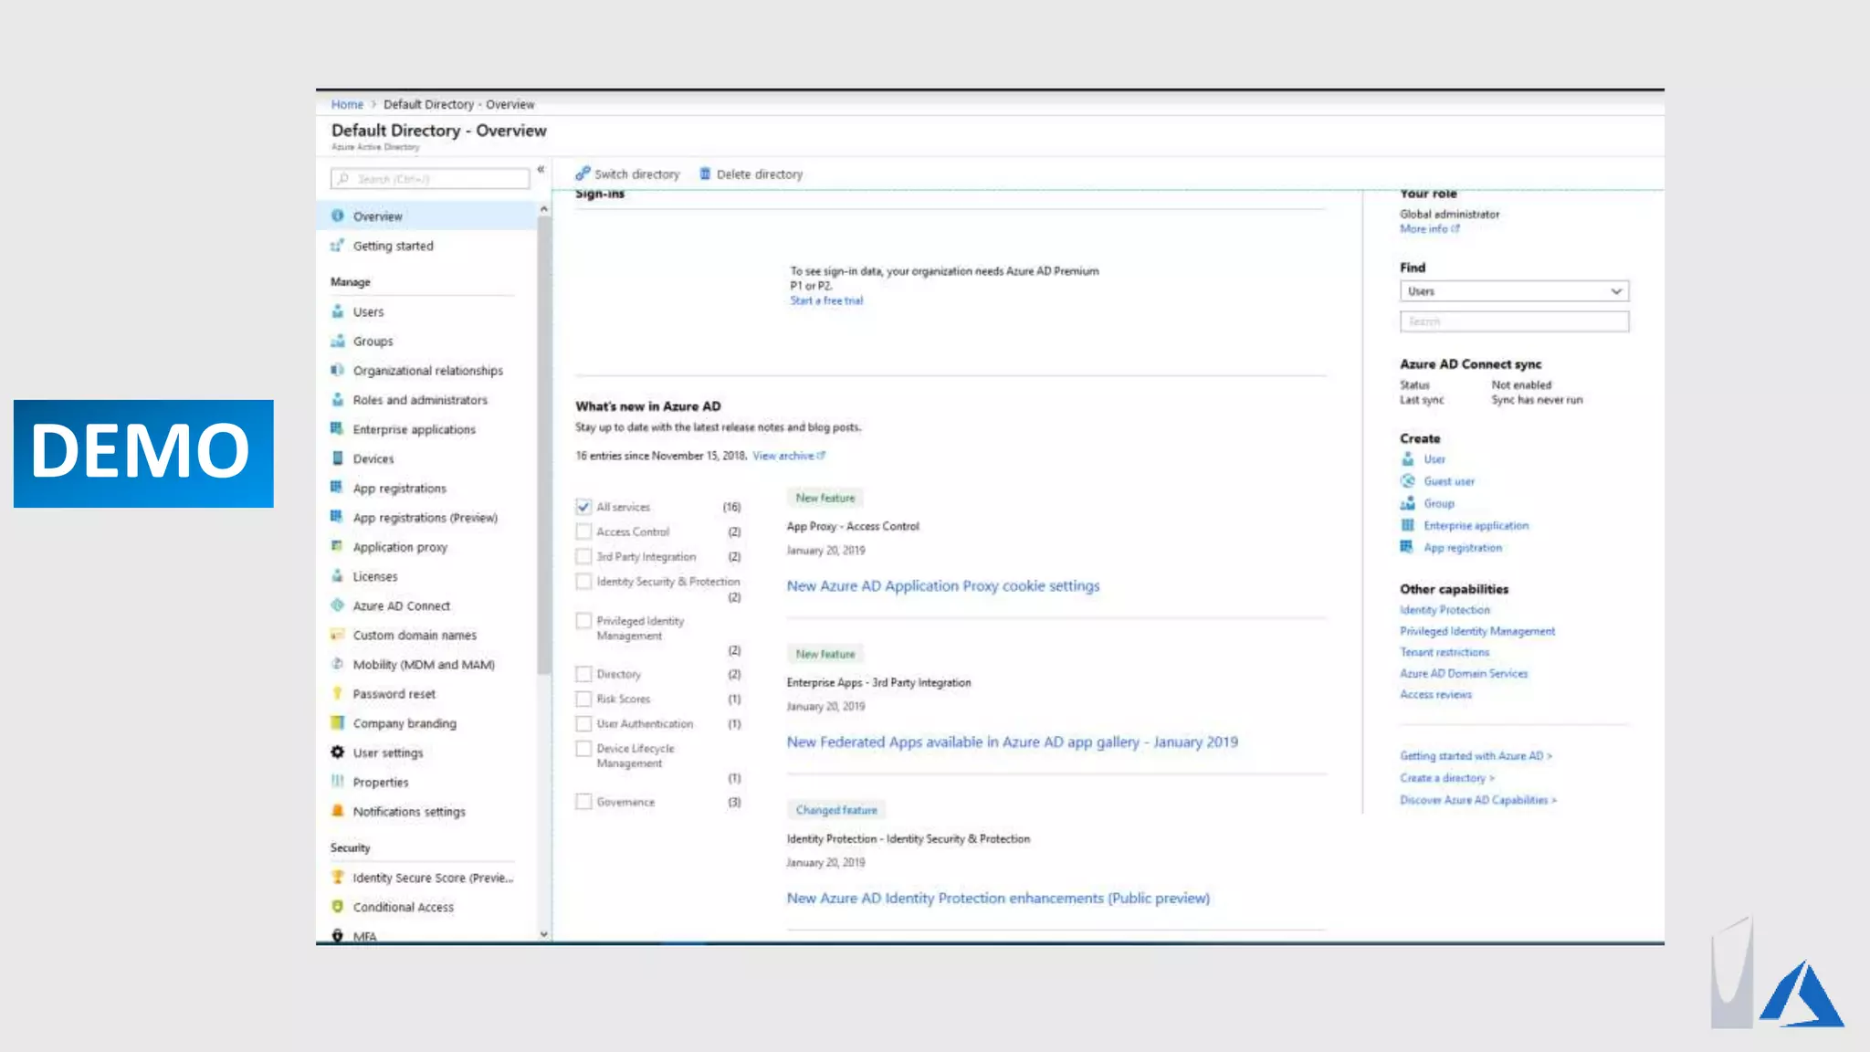This screenshot has height=1052, width=1870.
Task: Open Users via its sidebar icon
Action: click(x=338, y=311)
